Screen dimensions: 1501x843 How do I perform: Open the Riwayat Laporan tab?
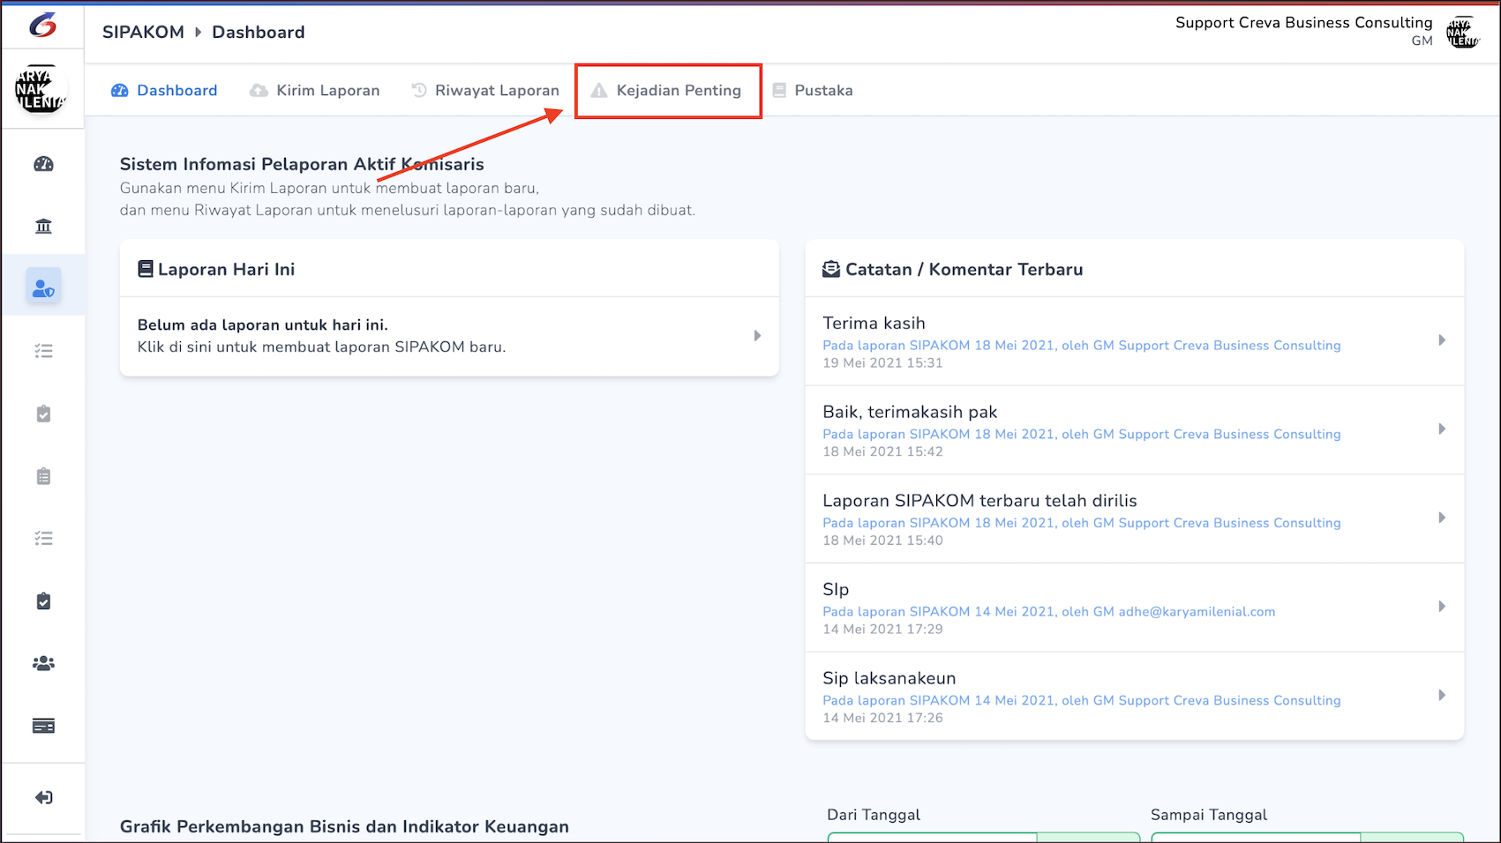coord(485,91)
